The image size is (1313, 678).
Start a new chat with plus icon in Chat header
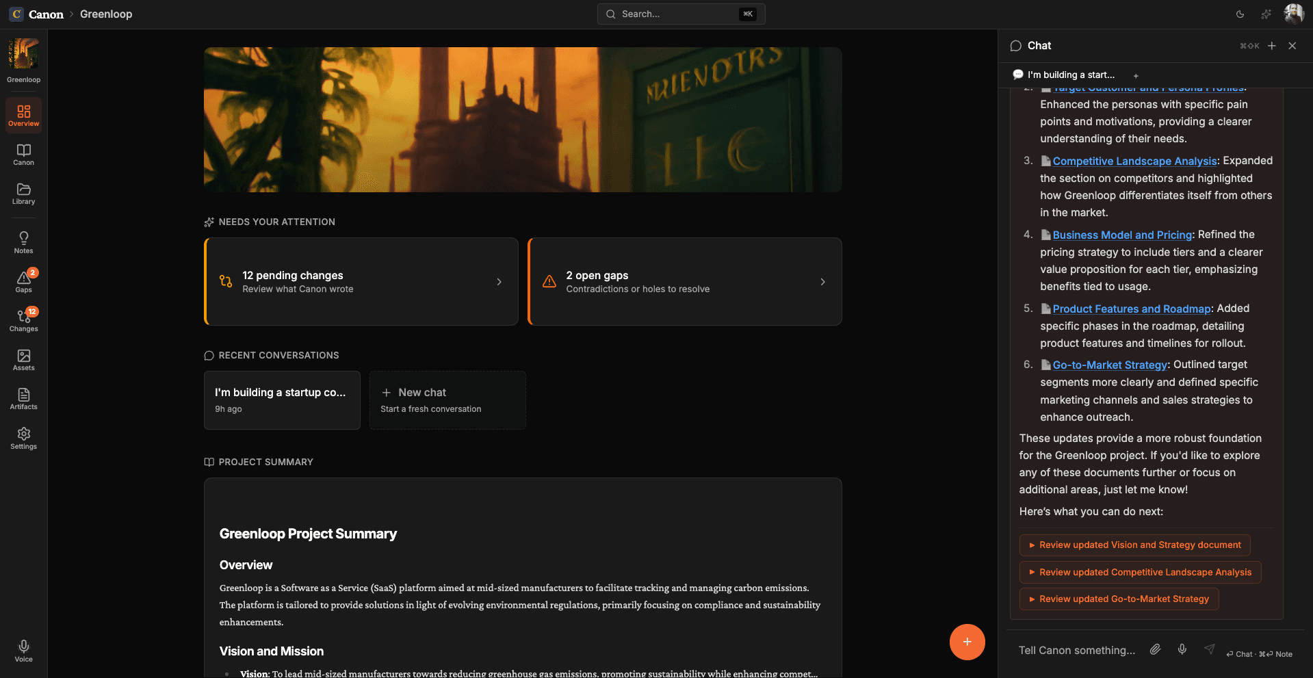1271,46
